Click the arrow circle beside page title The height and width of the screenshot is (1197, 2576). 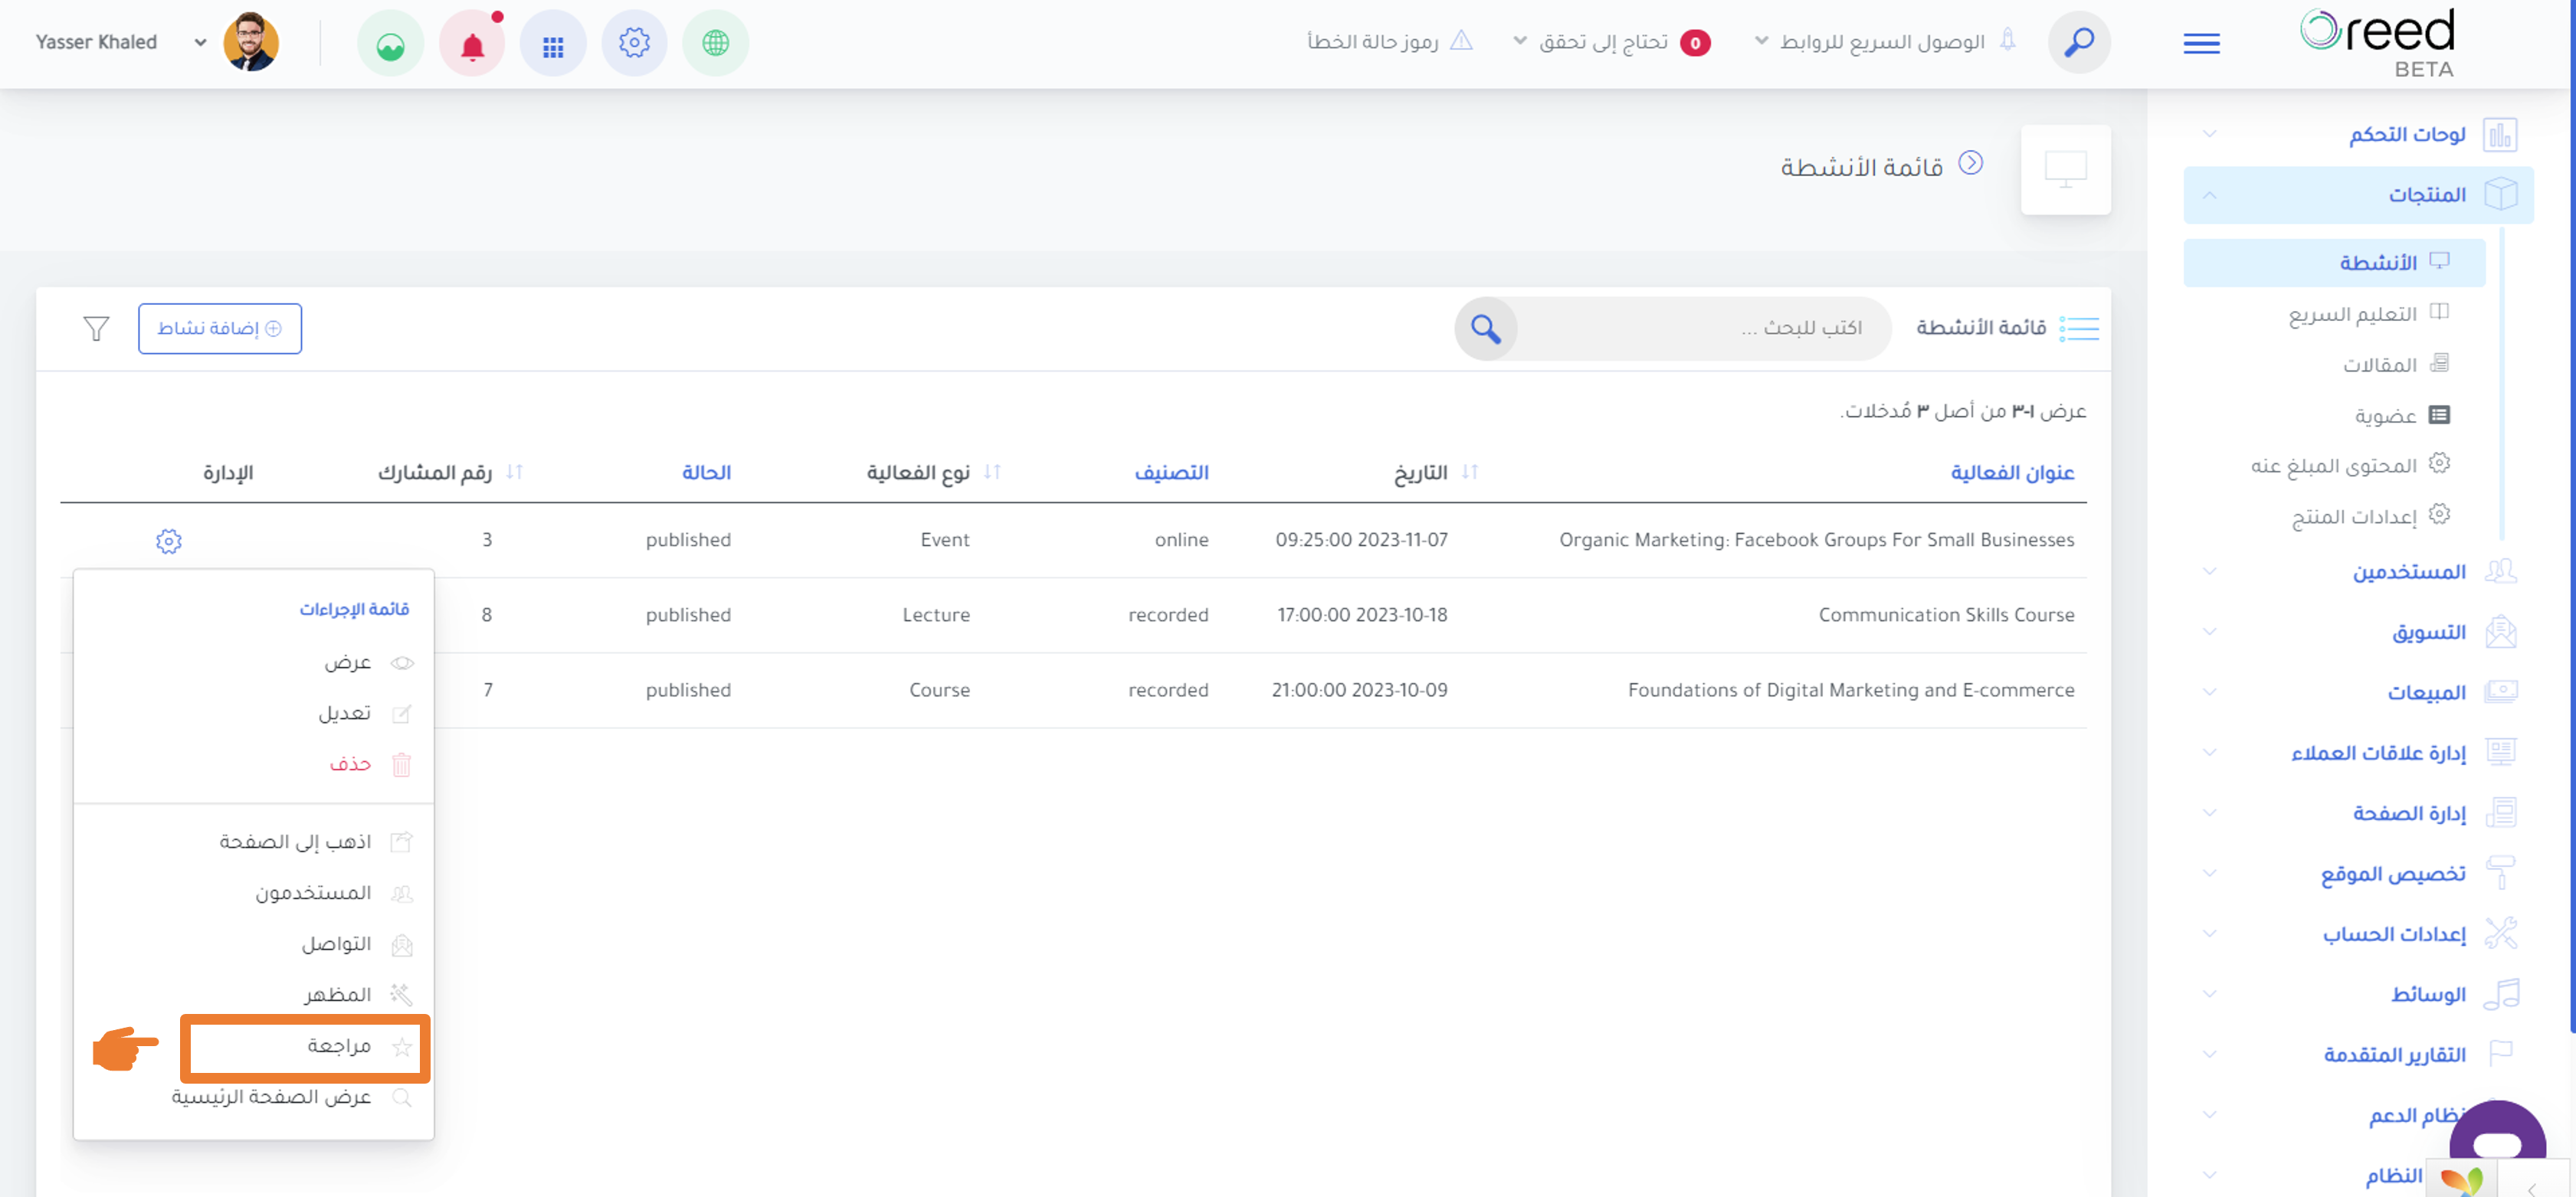tap(1970, 163)
